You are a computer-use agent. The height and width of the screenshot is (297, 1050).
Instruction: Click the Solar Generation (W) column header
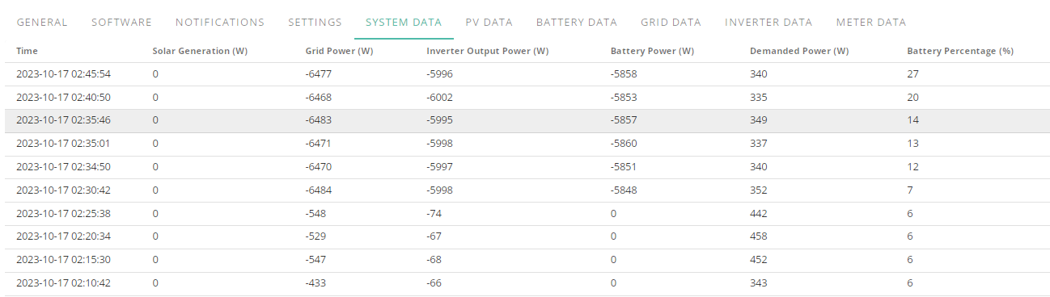click(200, 51)
